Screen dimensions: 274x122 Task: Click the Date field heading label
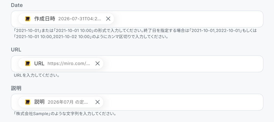click(17, 5)
